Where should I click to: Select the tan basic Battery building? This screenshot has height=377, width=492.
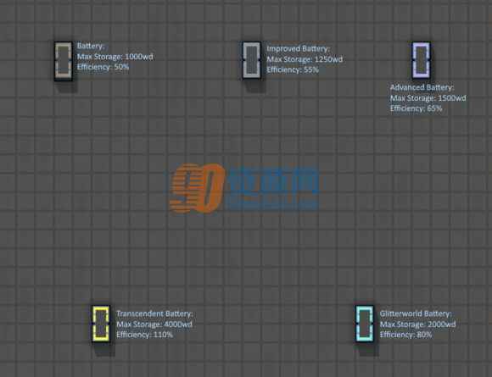click(x=64, y=62)
